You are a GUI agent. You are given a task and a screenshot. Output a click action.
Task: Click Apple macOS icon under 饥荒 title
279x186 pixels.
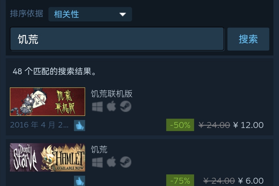click(x=111, y=162)
